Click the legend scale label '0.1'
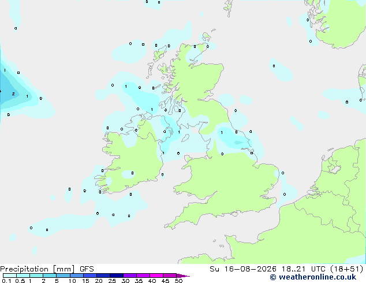The height and width of the screenshot is (283, 366). (x=6, y=281)
